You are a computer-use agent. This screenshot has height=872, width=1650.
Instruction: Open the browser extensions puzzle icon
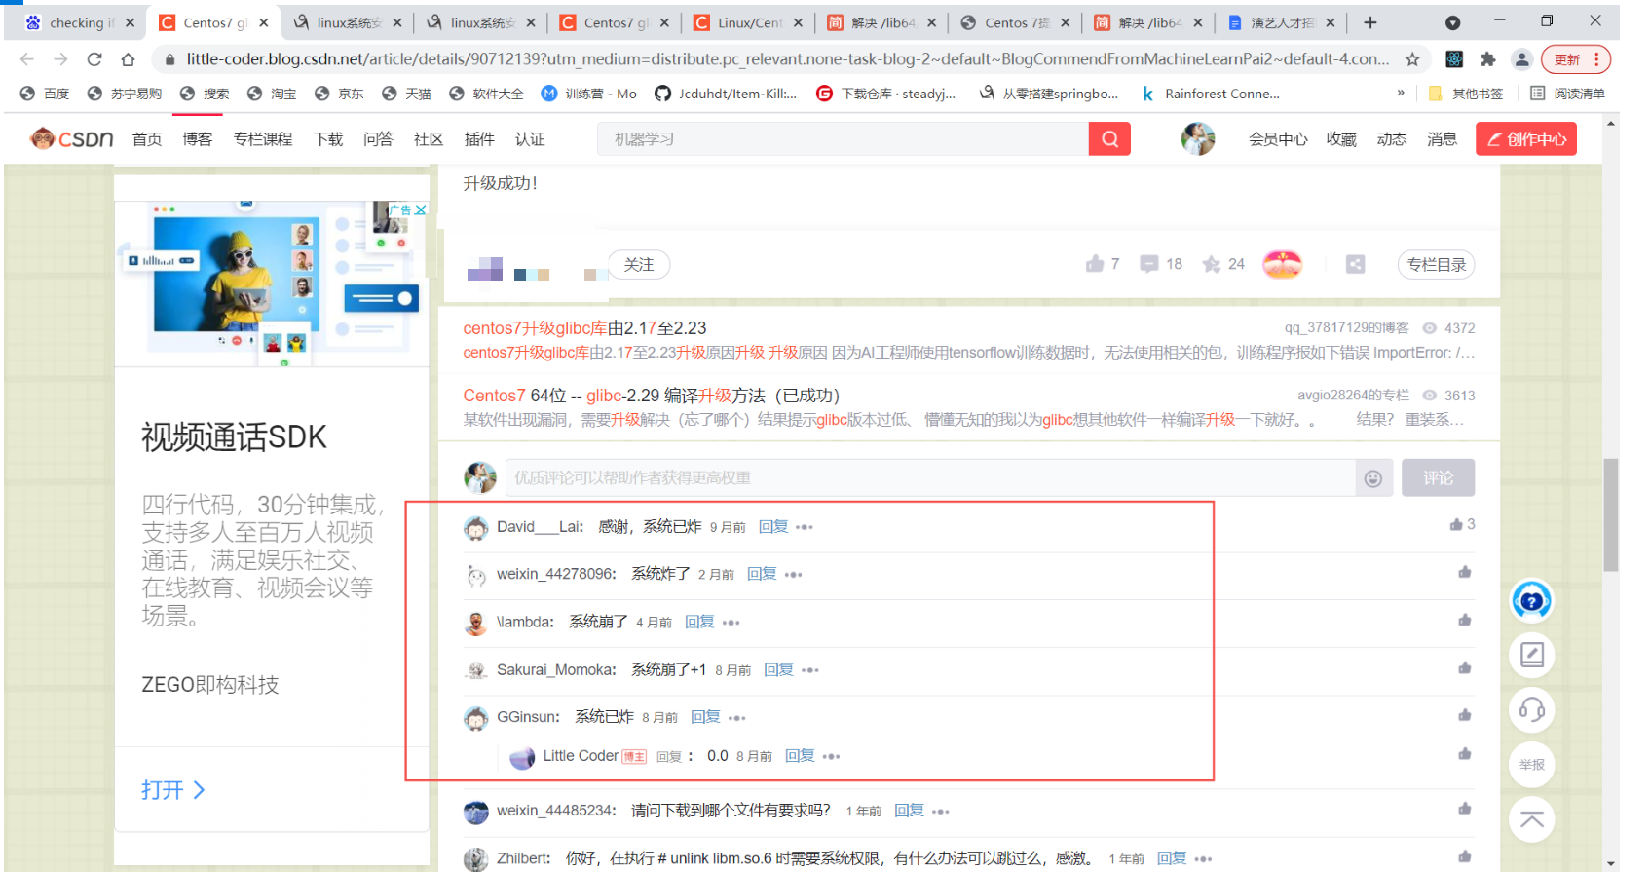pos(1487,59)
